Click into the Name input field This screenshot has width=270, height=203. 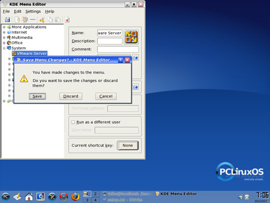coord(109,33)
